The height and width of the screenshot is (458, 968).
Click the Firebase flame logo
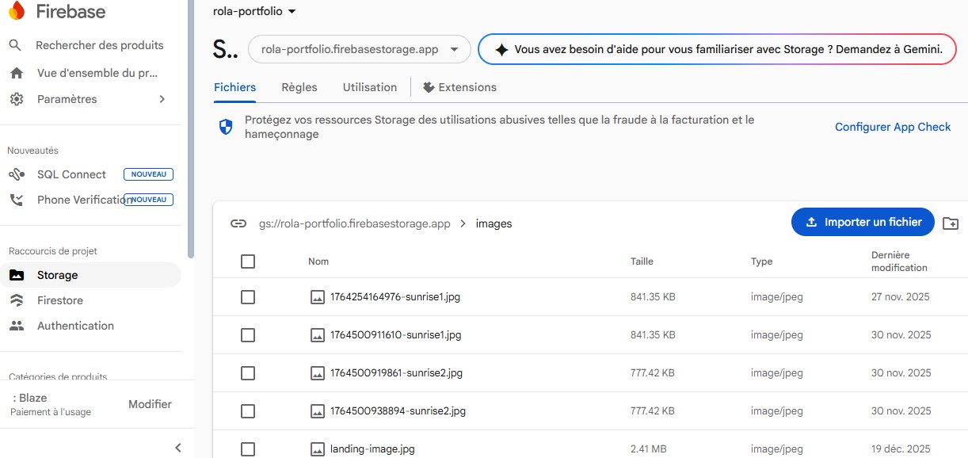coord(16,11)
